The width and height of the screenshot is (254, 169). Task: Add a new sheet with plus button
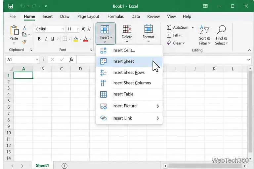pos(64,166)
